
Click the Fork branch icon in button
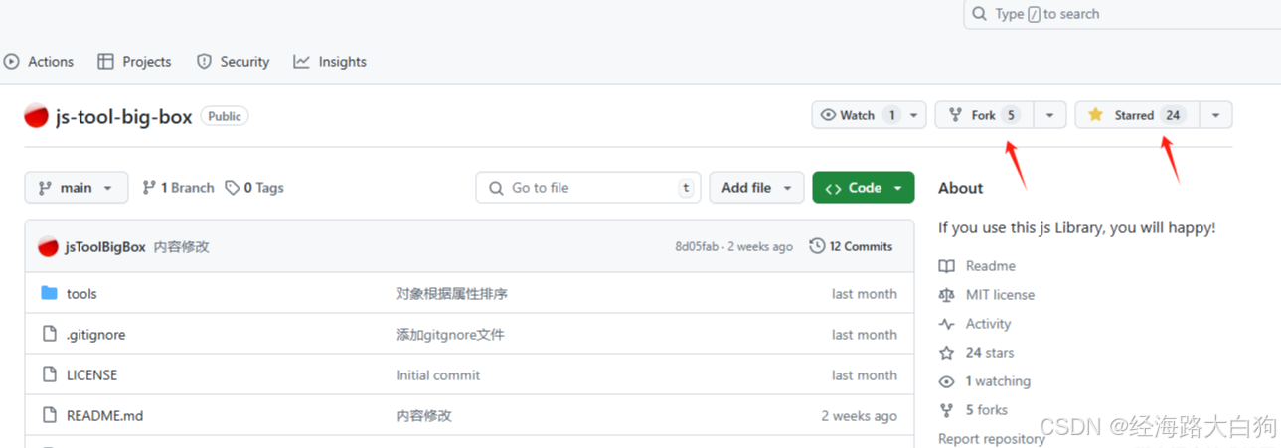(x=955, y=115)
